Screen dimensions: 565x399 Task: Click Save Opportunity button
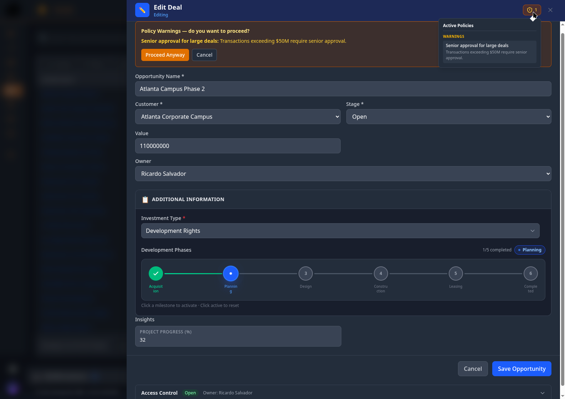pyautogui.click(x=521, y=369)
